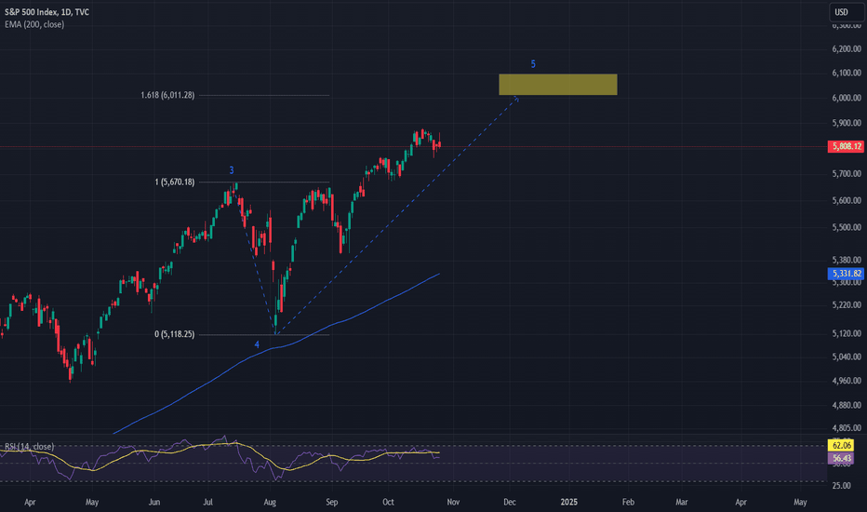Click the 5,120.00 price axis label

tap(847, 334)
